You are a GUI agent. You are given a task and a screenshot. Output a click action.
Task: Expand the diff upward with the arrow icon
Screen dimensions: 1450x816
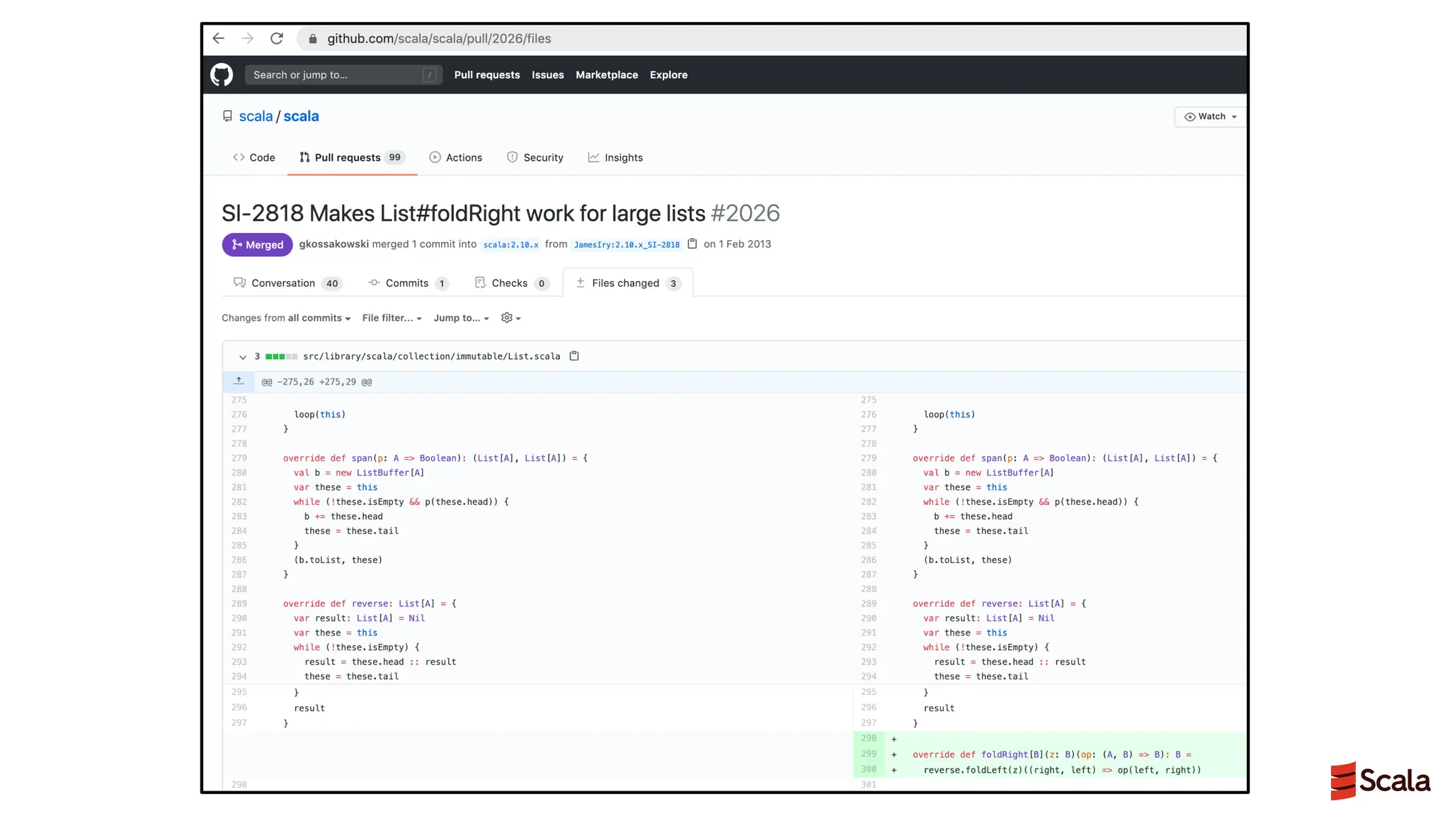(x=239, y=381)
